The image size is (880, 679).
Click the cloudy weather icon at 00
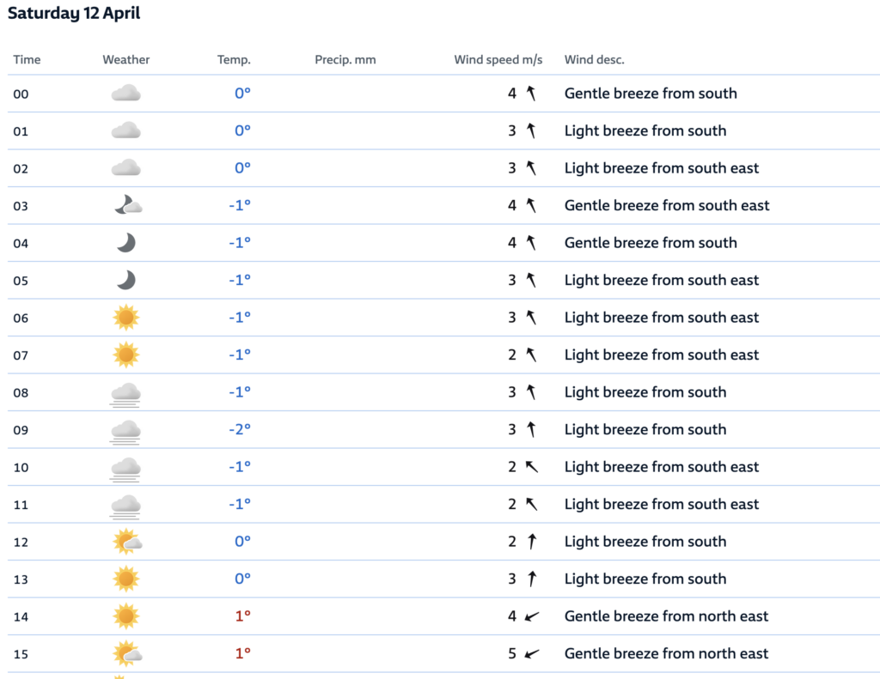(x=126, y=94)
